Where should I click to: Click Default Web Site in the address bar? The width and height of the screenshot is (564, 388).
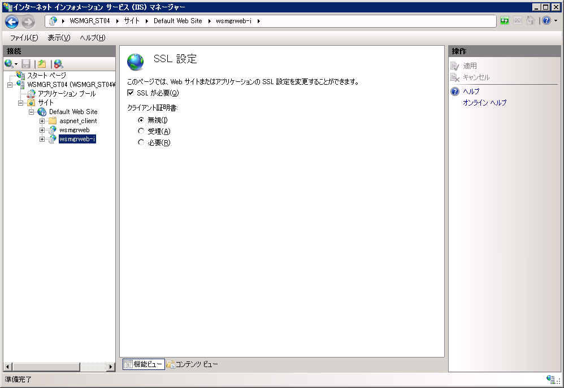tap(177, 21)
